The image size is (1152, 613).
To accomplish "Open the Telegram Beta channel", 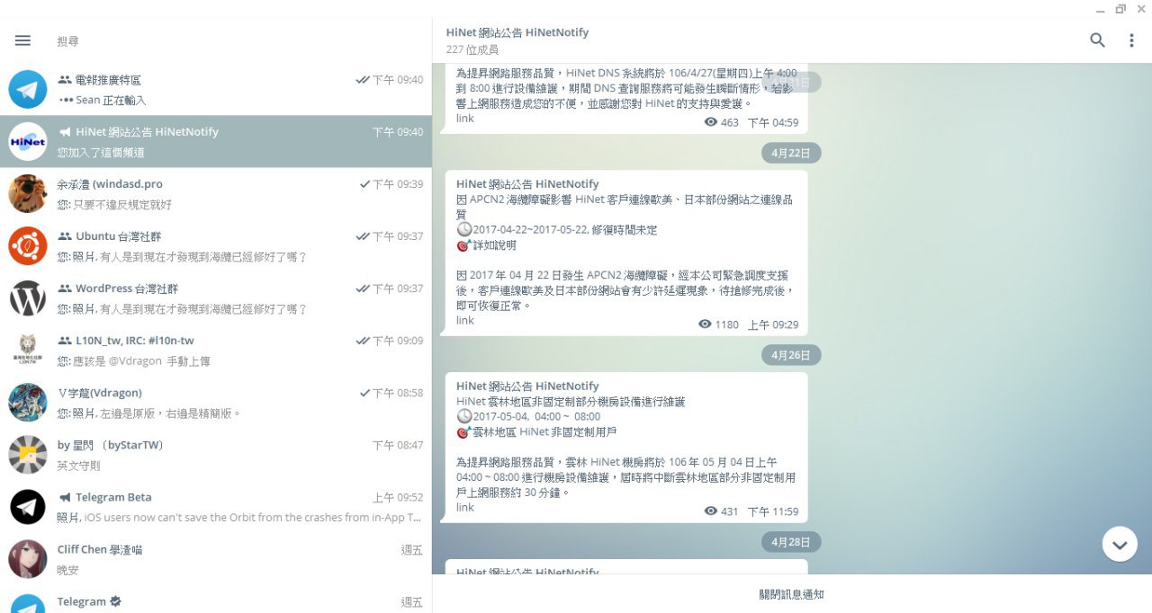I will coord(216,506).
